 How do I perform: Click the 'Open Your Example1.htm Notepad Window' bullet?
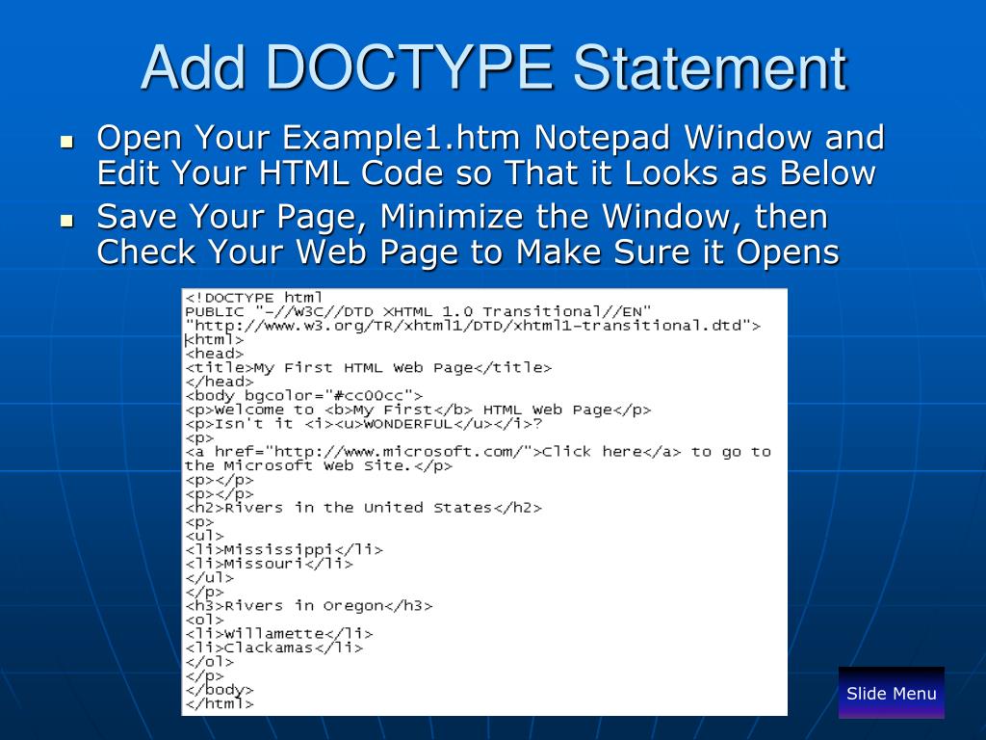[490, 155]
